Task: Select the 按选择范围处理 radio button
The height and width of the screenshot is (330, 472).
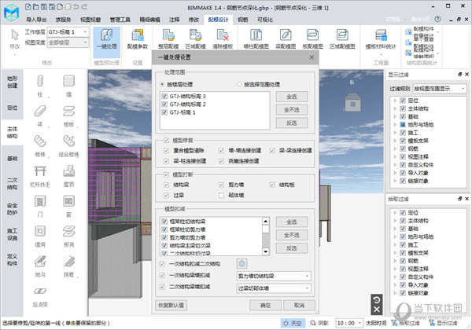Action: pos(239,84)
